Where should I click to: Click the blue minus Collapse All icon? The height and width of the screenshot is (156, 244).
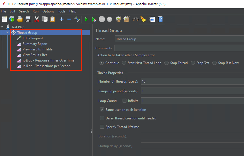[x=69, y=19]
